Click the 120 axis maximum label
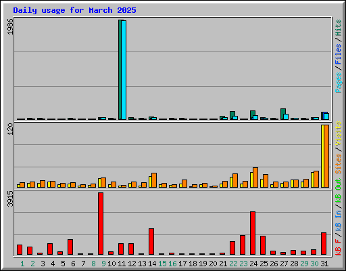Viewport: 346px width, 271px height. tap(10, 129)
